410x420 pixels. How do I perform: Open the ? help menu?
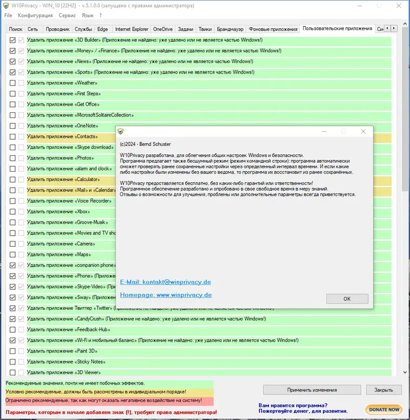pyautogui.click(x=100, y=16)
